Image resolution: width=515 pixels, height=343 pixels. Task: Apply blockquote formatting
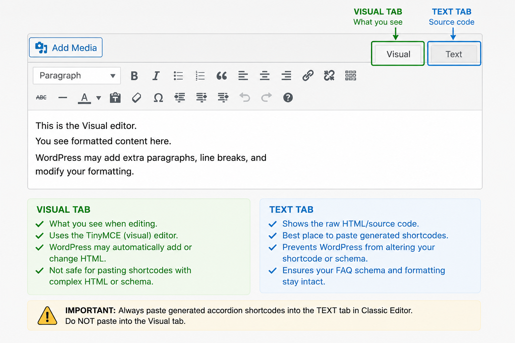[x=222, y=76]
